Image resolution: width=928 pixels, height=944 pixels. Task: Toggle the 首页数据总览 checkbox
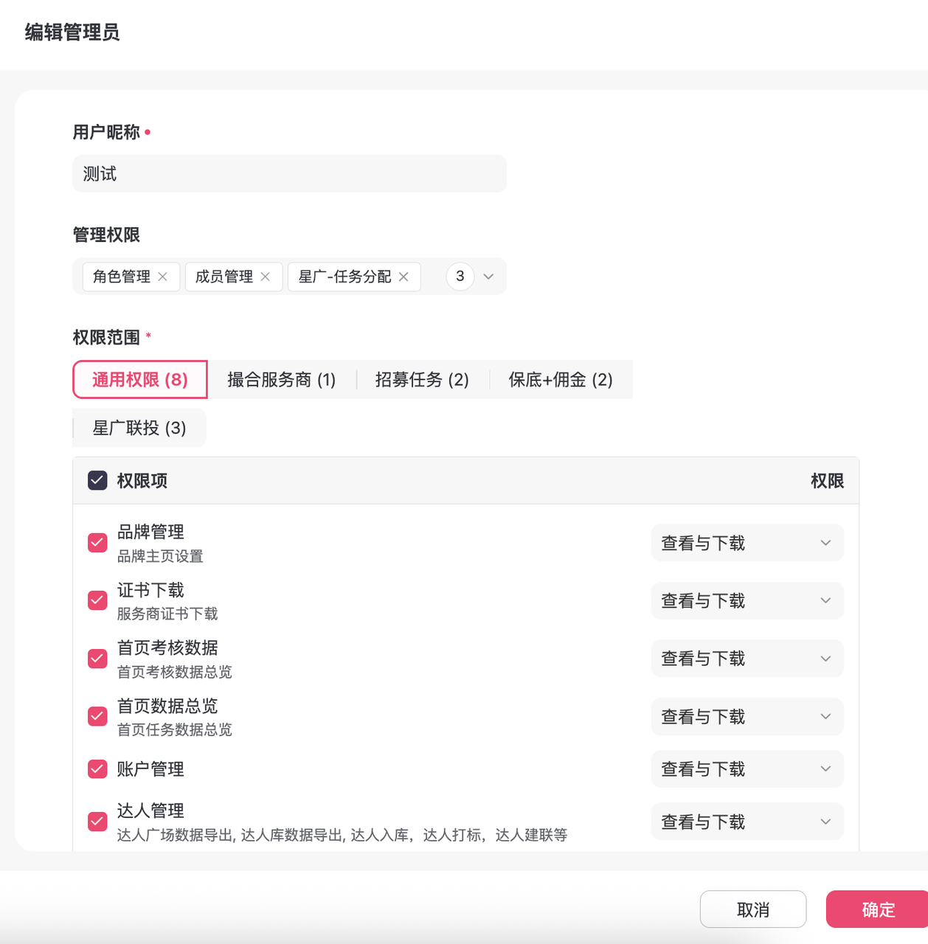click(x=97, y=716)
